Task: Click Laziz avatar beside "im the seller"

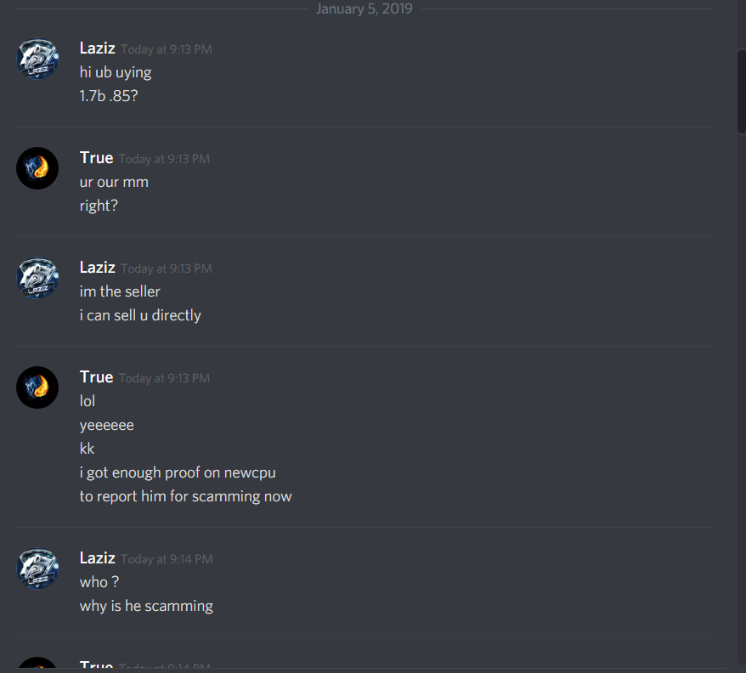Action: pyautogui.click(x=37, y=279)
